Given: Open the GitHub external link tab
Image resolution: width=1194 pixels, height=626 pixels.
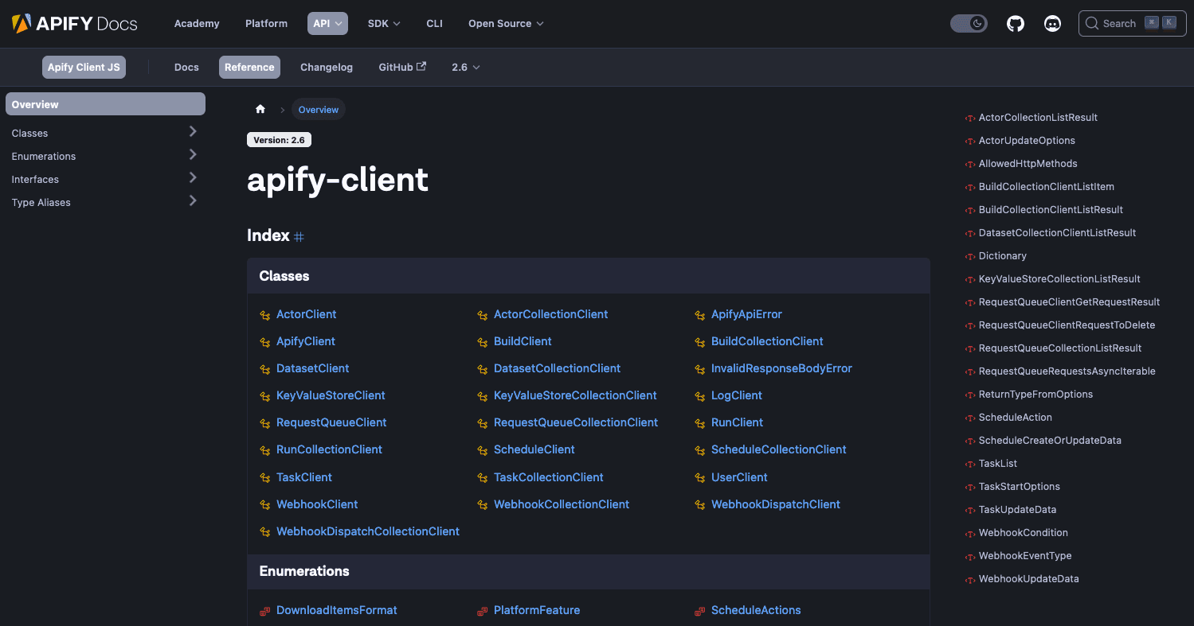Looking at the screenshot, I should 402,67.
